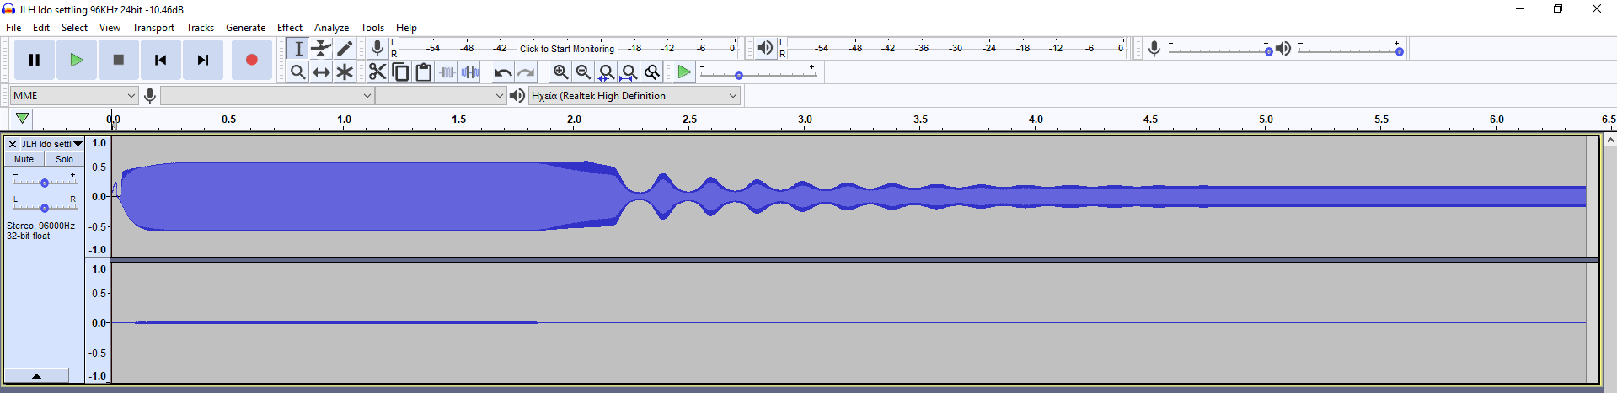Image resolution: width=1617 pixels, height=393 pixels.
Task: Select the Multi-Tool asterisk icon
Action: pyautogui.click(x=345, y=72)
